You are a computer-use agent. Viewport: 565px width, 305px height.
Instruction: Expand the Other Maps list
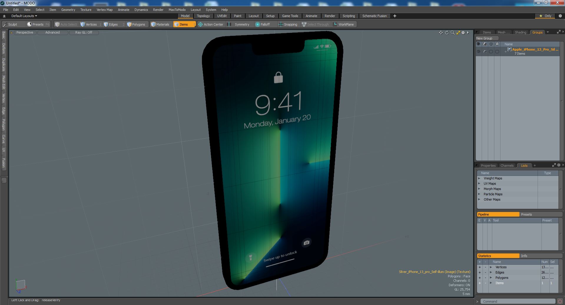479,199
